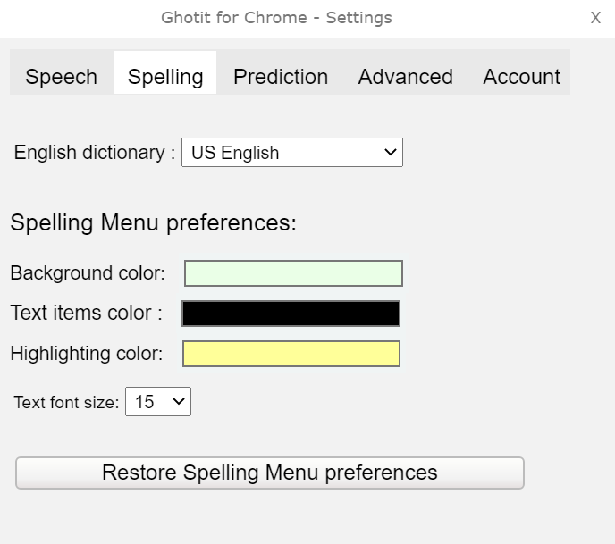
Task: Click the 'Text items color :' label
Action: point(87,313)
